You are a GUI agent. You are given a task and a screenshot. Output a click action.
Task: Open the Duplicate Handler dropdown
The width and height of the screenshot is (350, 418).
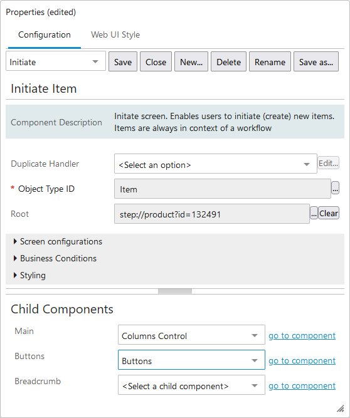pyautogui.click(x=216, y=164)
